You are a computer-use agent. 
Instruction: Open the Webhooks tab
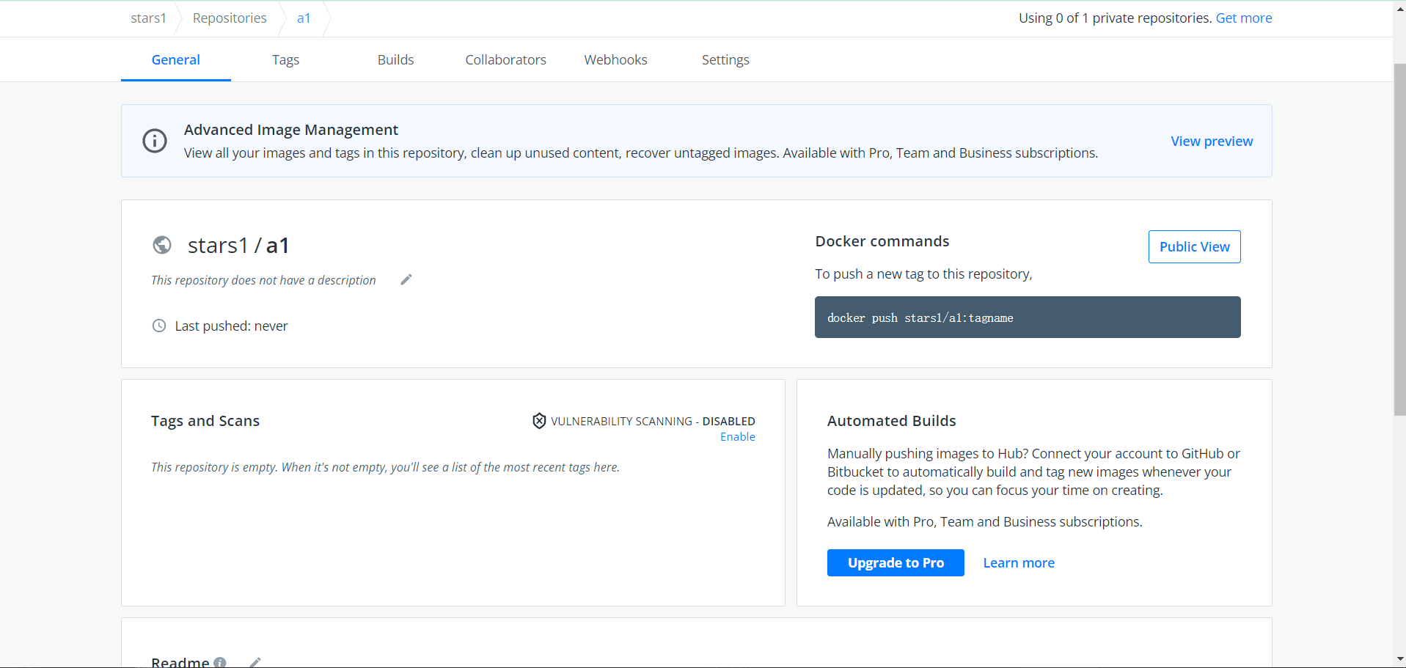(x=615, y=60)
